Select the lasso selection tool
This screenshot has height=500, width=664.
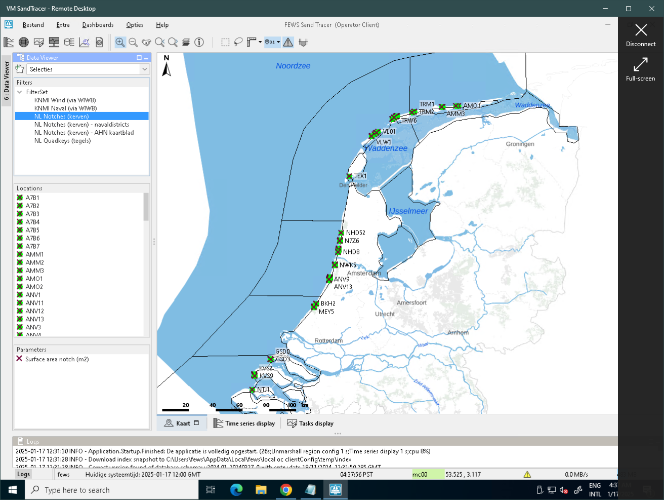click(x=237, y=42)
